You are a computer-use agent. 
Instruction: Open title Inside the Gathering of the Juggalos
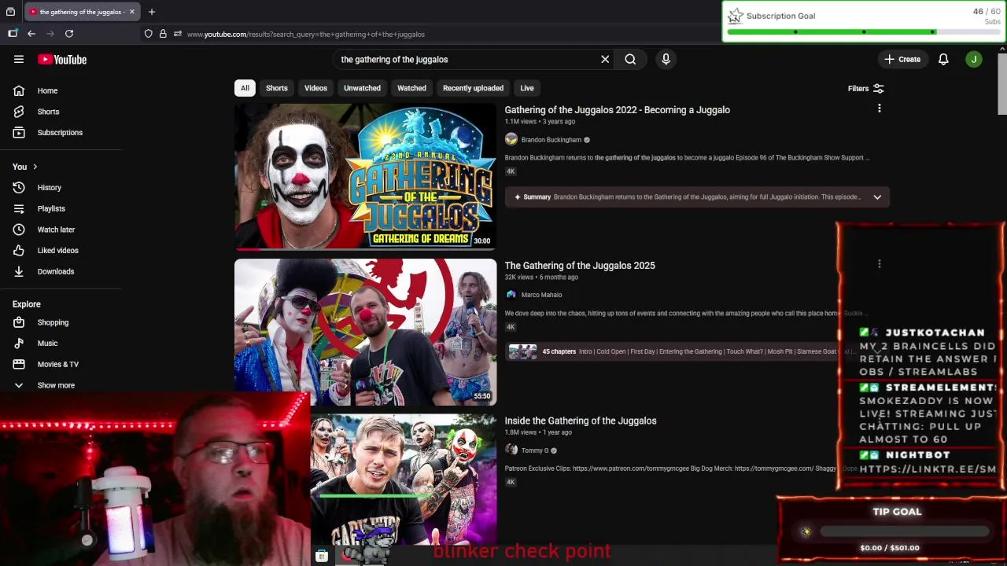pos(581,421)
